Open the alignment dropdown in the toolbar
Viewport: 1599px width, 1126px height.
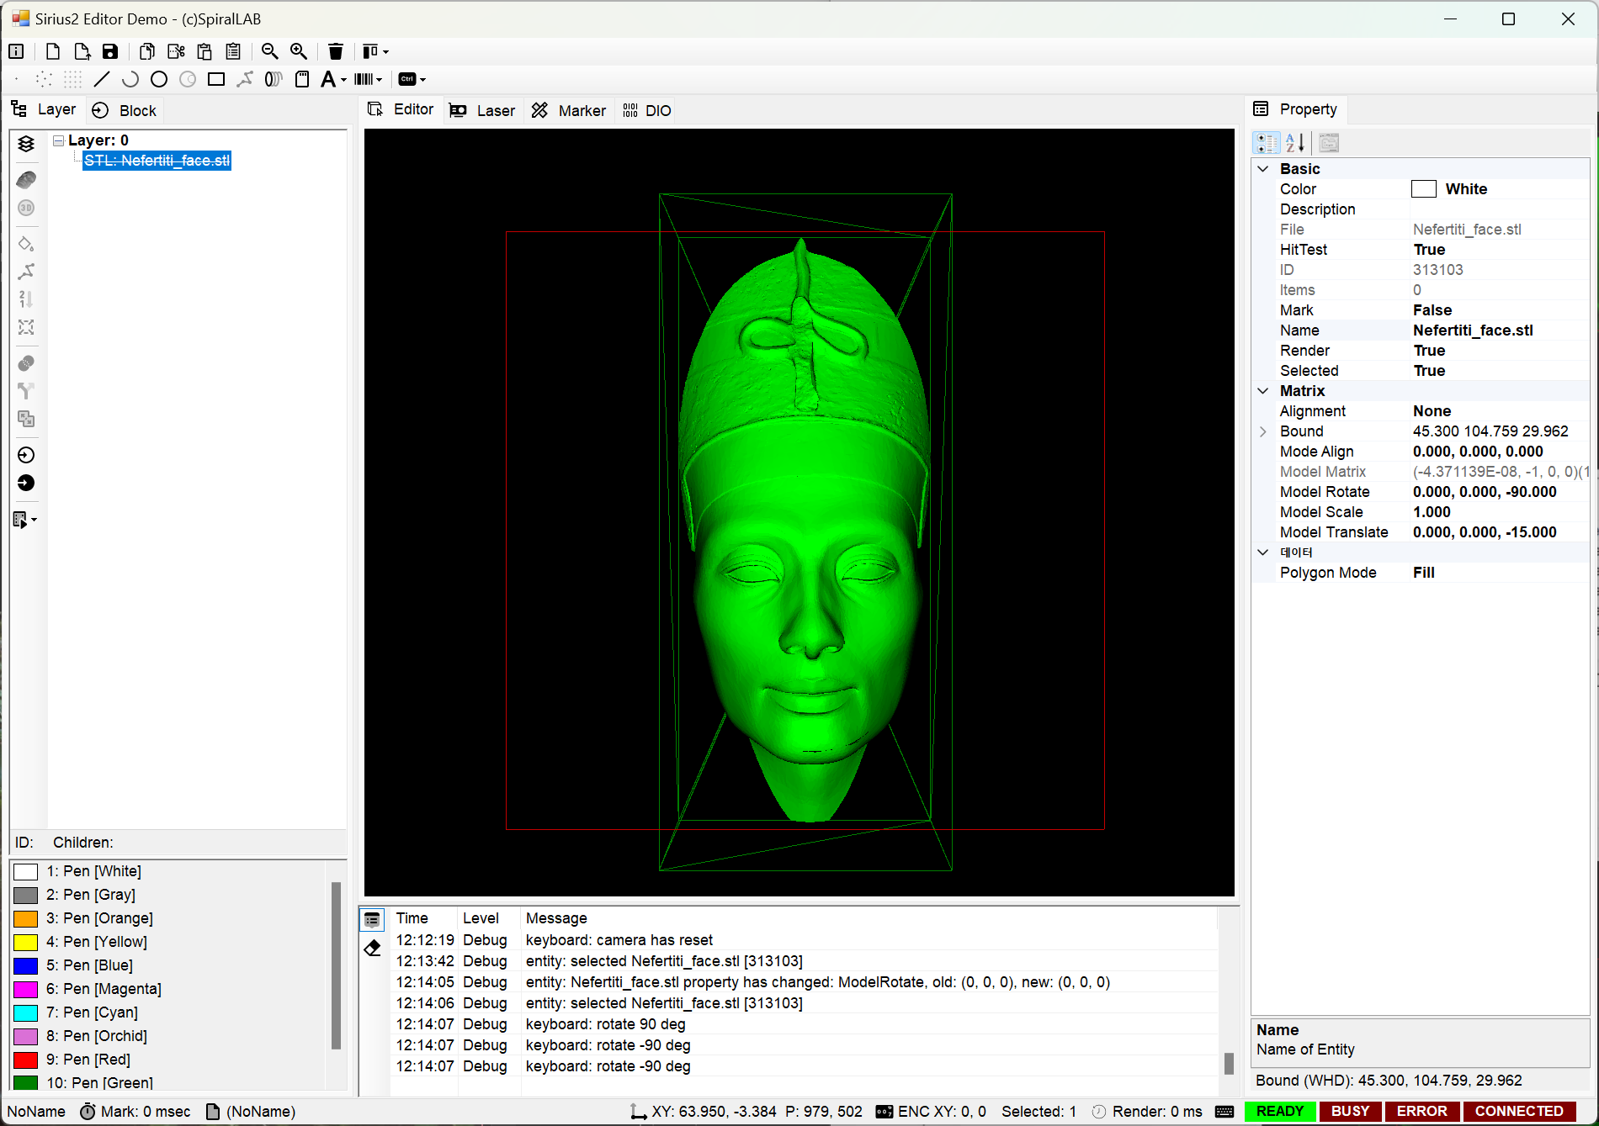pos(375,51)
